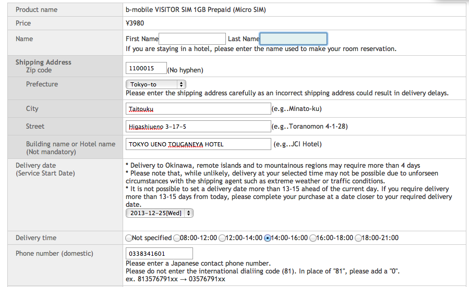Select the 12:00-14:00 delivery time radio
469x287 pixels.
click(222, 238)
